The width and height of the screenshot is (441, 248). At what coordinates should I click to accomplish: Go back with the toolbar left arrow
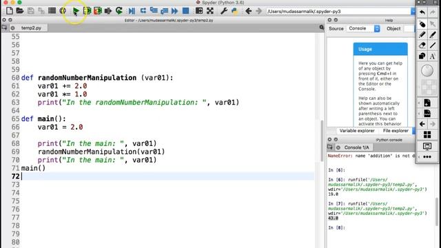248,11
